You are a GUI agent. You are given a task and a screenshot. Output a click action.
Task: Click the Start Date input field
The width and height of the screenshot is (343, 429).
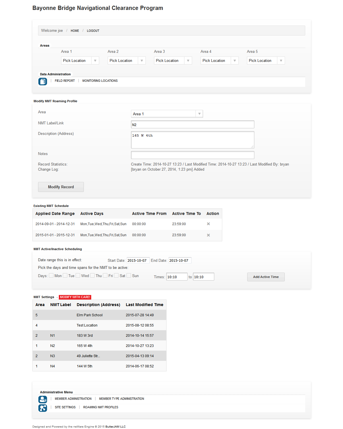138,260
